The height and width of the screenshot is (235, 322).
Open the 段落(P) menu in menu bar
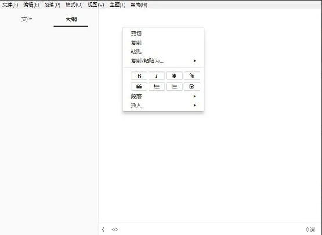coord(52,5)
